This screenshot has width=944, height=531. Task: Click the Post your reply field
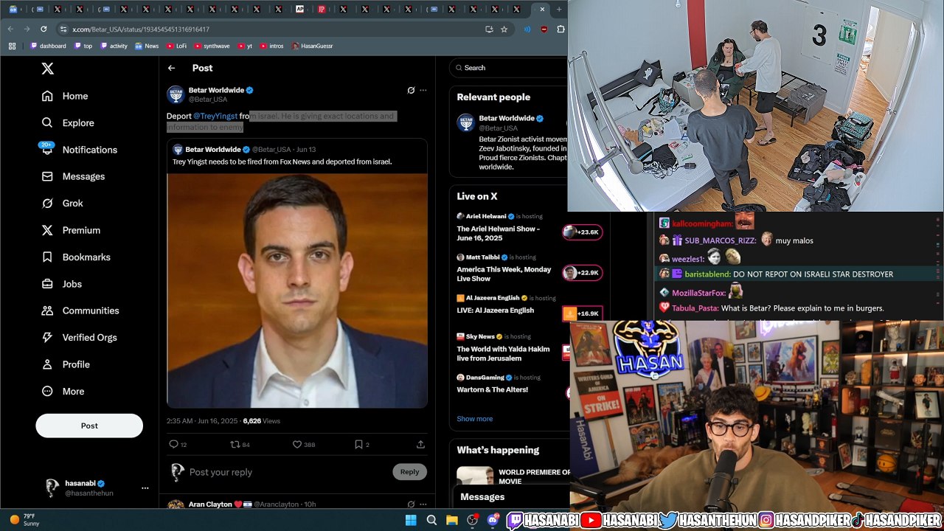pos(288,472)
